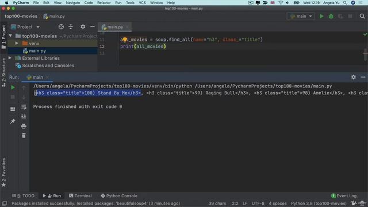Click line 12 print statement in editor
Viewport: 368px width, 207px height.
click(x=143, y=47)
